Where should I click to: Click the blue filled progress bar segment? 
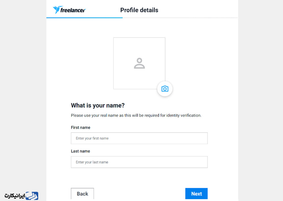coord(85,18)
